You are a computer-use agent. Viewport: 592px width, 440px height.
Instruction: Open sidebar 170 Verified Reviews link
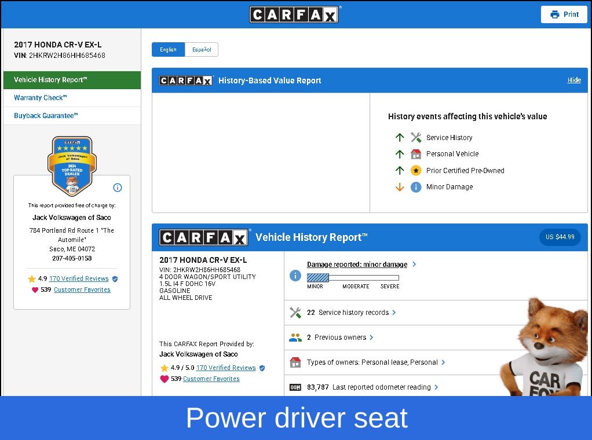(79, 279)
